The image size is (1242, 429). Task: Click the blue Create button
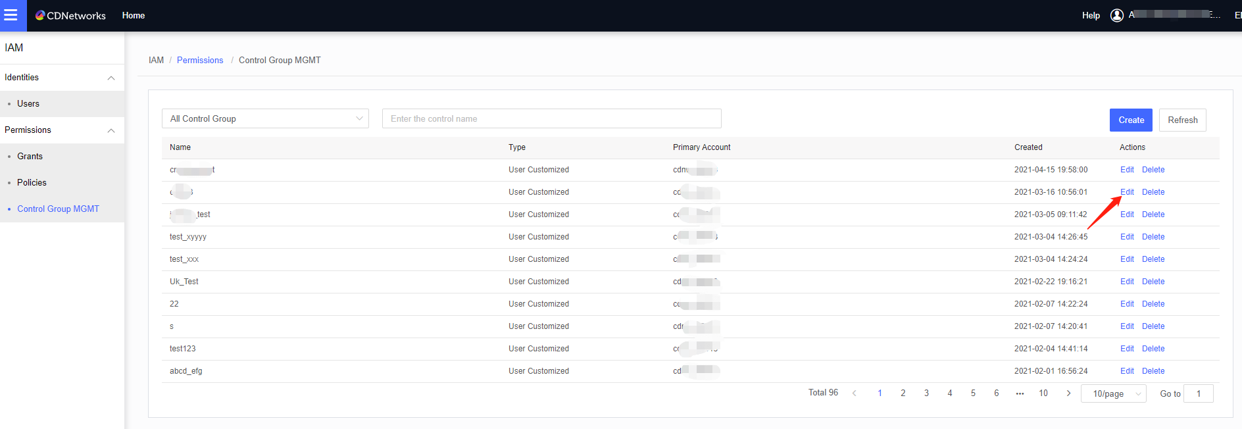pos(1130,120)
